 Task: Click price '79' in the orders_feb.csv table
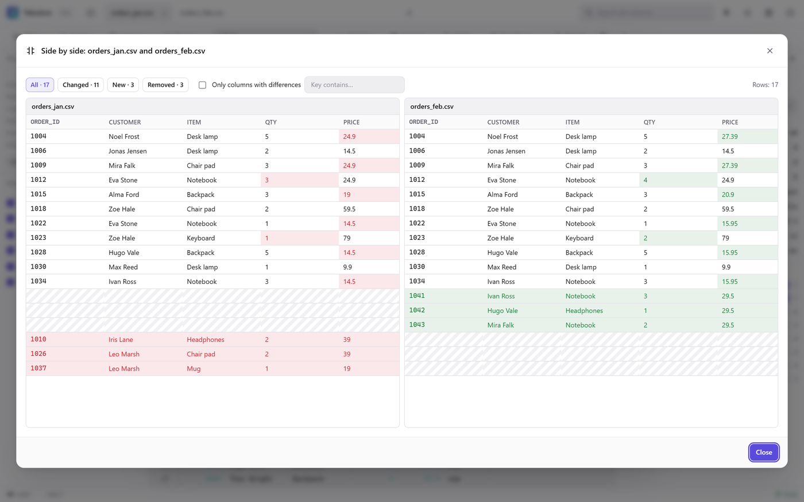click(725, 238)
